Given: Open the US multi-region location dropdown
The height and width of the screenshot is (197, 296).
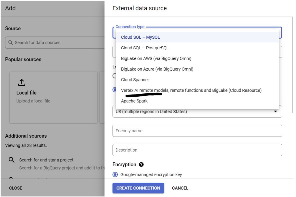Looking at the screenshot, I should pos(197,112).
